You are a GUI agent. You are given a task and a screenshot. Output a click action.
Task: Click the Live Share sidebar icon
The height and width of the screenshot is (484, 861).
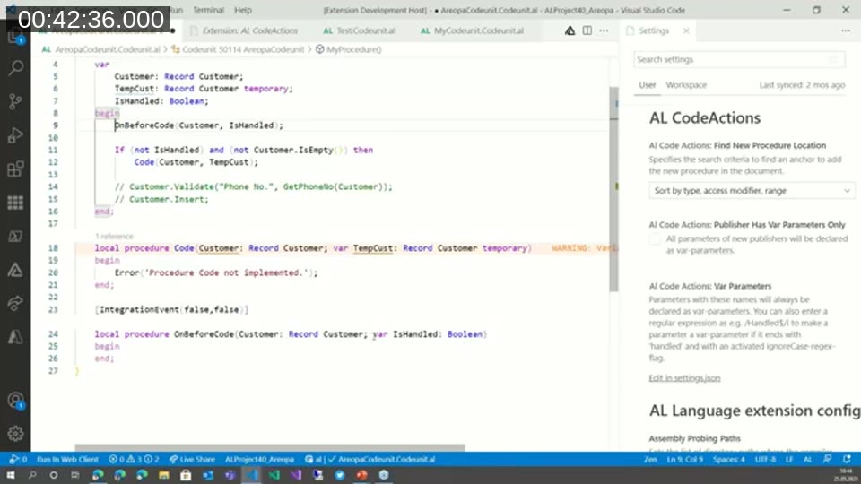pyautogui.click(x=15, y=303)
